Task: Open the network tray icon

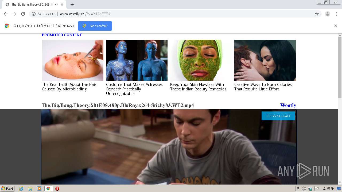Action: (x=310, y=189)
